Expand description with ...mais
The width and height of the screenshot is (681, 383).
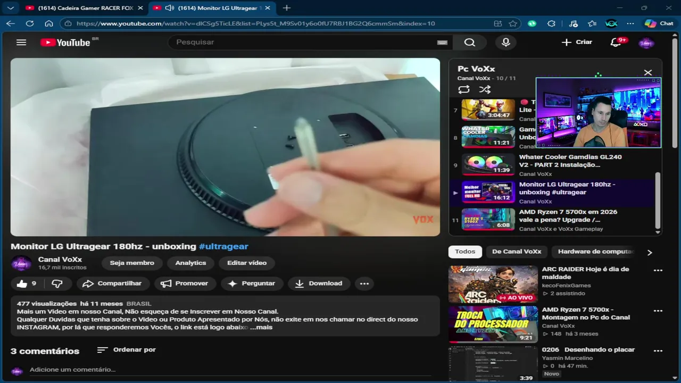(261, 327)
